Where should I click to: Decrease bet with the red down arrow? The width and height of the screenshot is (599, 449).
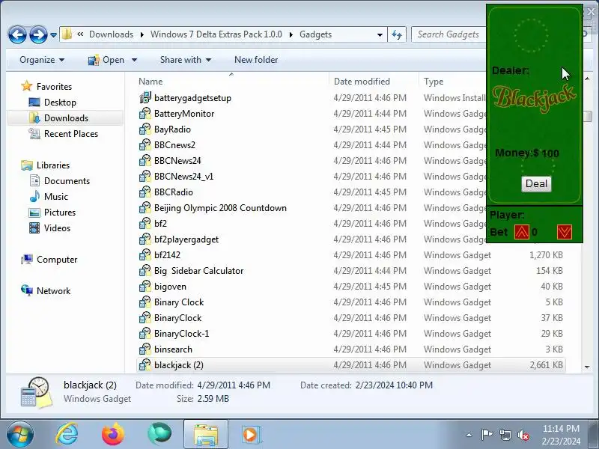click(565, 232)
